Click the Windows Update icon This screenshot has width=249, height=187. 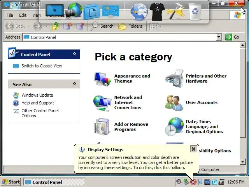click(x=16, y=95)
